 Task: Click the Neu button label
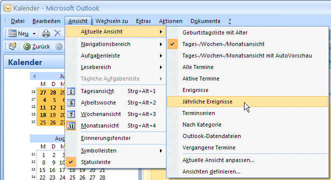(x=23, y=33)
